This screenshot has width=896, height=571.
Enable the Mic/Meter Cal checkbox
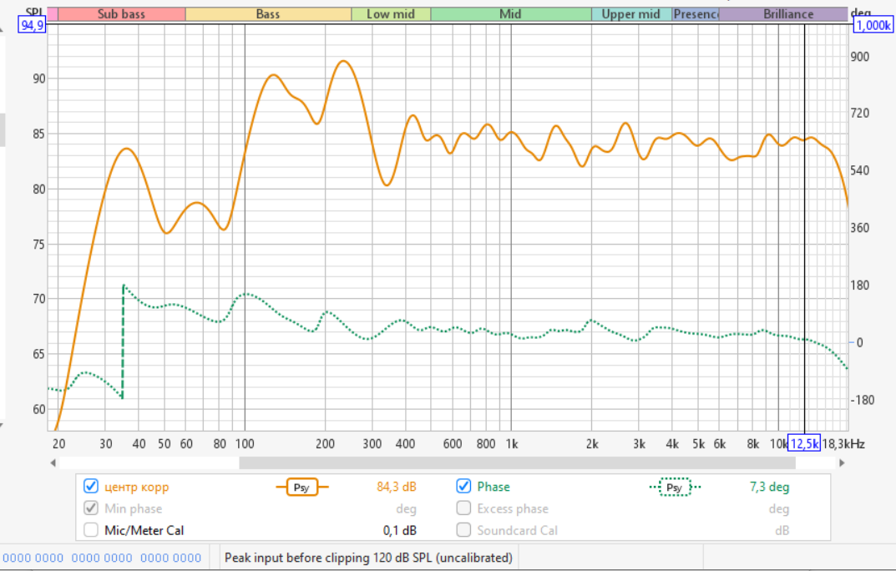point(91,530)
